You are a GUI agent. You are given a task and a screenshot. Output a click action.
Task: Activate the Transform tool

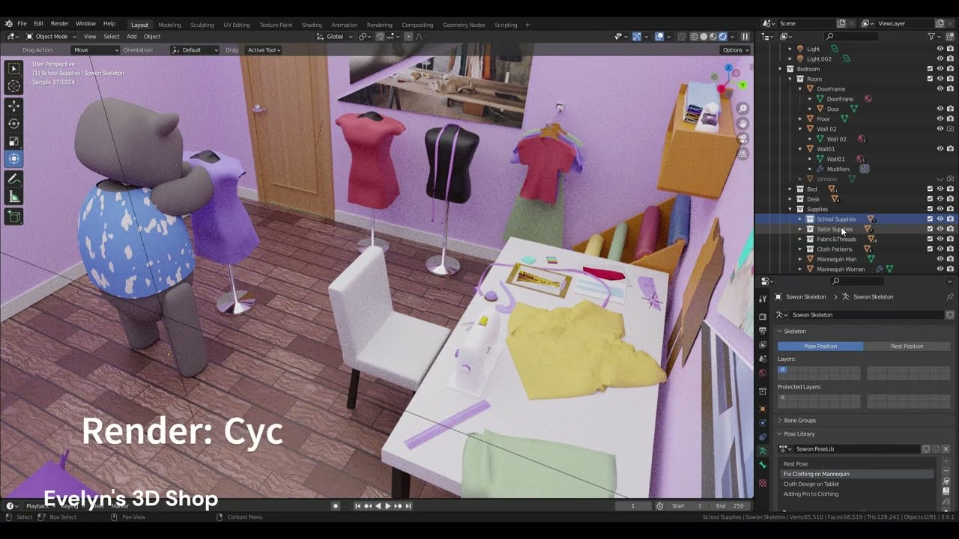[x=14, y=159]
